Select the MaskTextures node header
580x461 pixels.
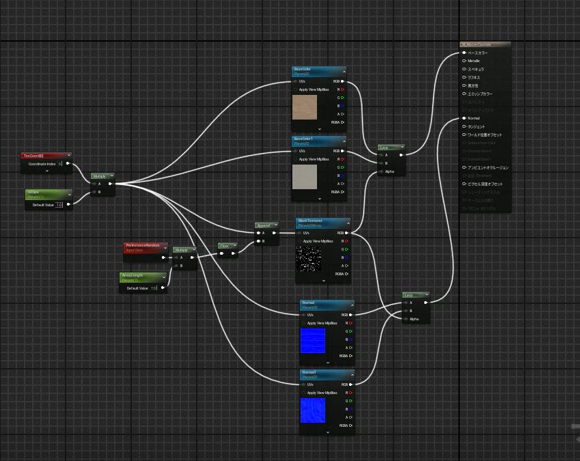[x=323, y=223]
